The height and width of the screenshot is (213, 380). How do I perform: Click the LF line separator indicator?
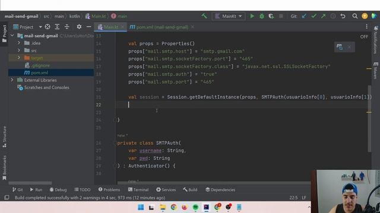pyautogui.click(x=304, y=198)
